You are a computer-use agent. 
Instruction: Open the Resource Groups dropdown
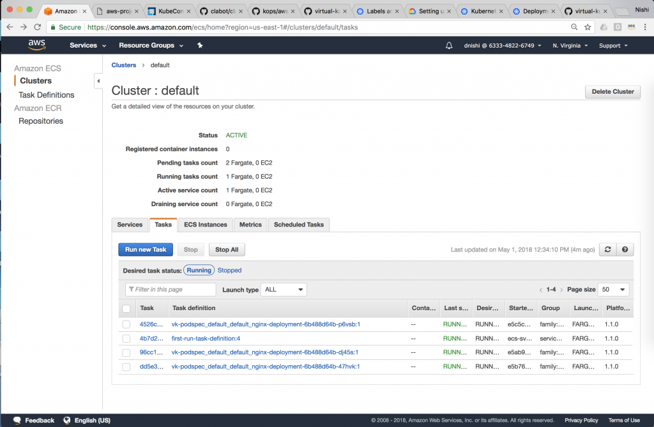pos(151,45)
